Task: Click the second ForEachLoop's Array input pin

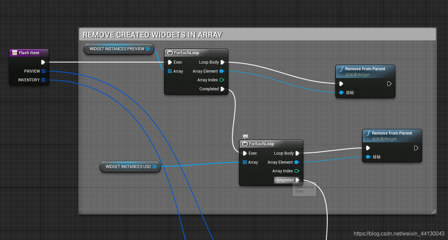Action: coord(245,162)
